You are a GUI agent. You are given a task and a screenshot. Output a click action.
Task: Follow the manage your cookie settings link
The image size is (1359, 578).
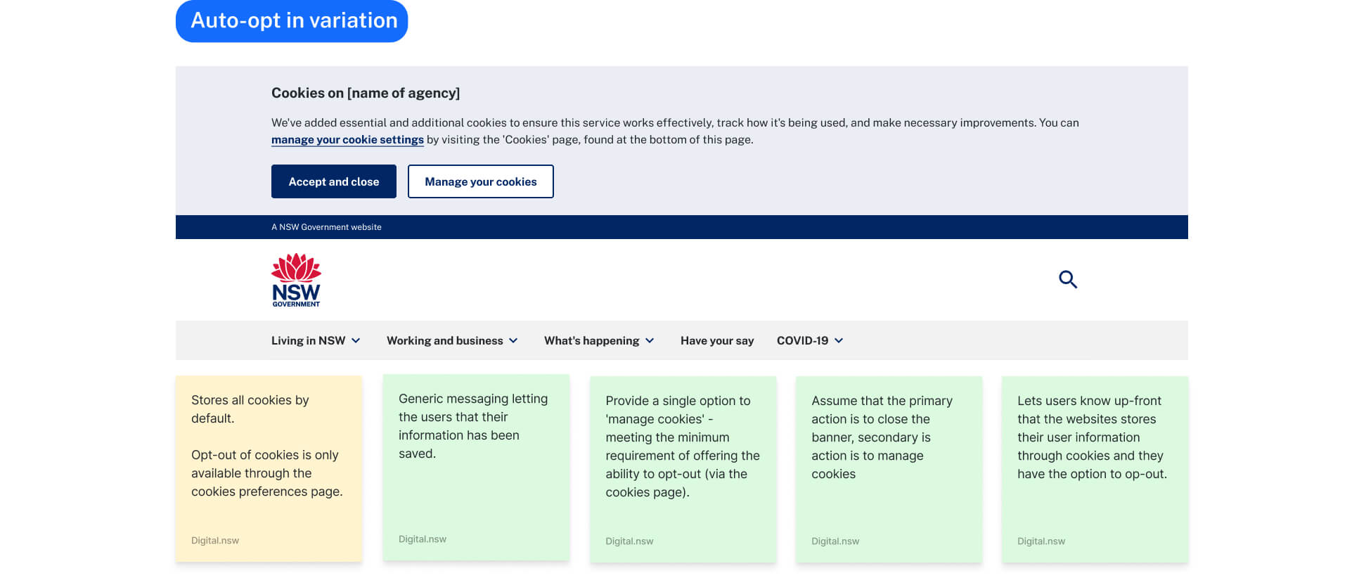pyautogui.click(x=347, y=140)
